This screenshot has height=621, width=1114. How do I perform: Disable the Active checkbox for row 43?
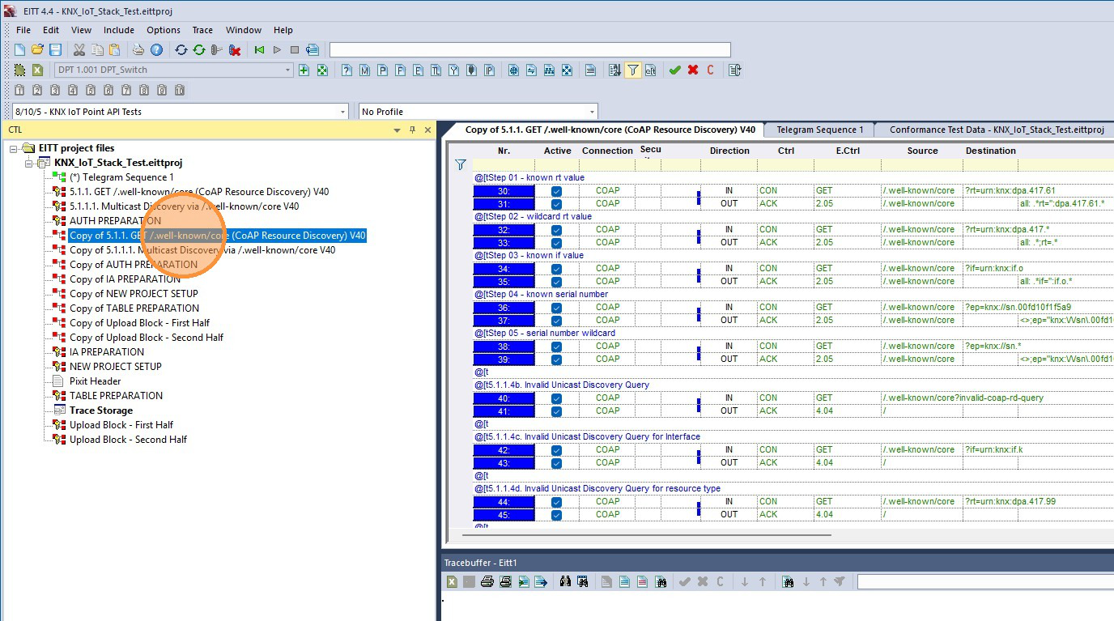556,463
